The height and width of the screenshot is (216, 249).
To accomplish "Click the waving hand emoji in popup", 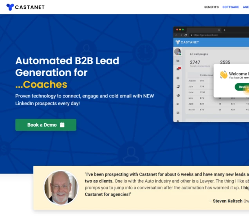I will [x=224, y=75].
